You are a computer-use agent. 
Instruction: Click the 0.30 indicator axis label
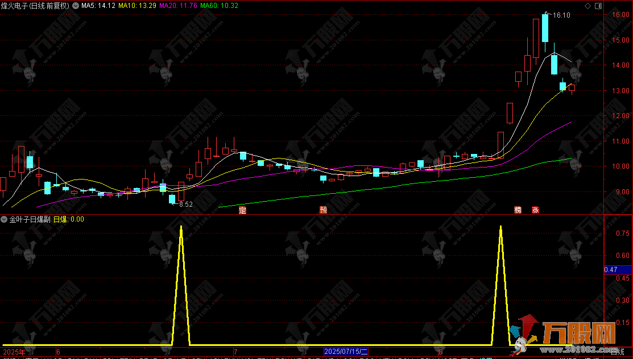(623, 300)
